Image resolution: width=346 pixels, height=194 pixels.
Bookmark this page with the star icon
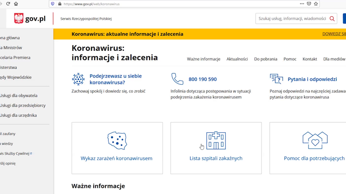(x=316, y=4)
